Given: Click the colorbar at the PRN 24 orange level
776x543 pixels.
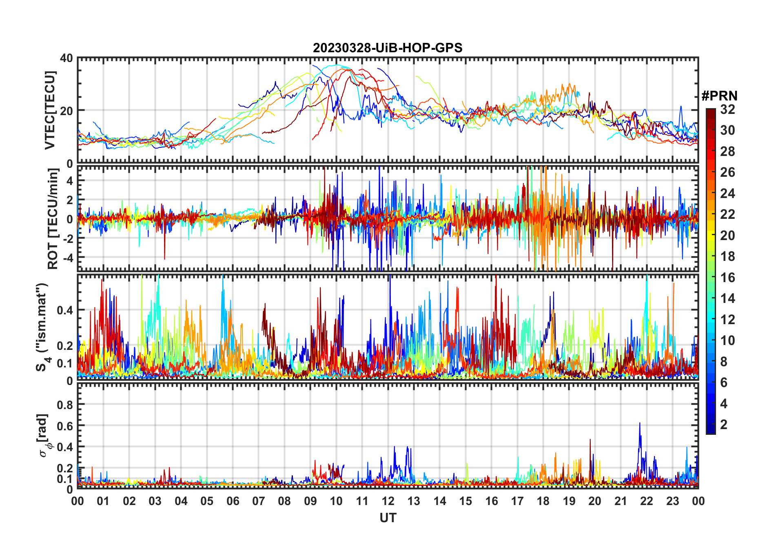Looking at the screenshot, I should point(710,194).
